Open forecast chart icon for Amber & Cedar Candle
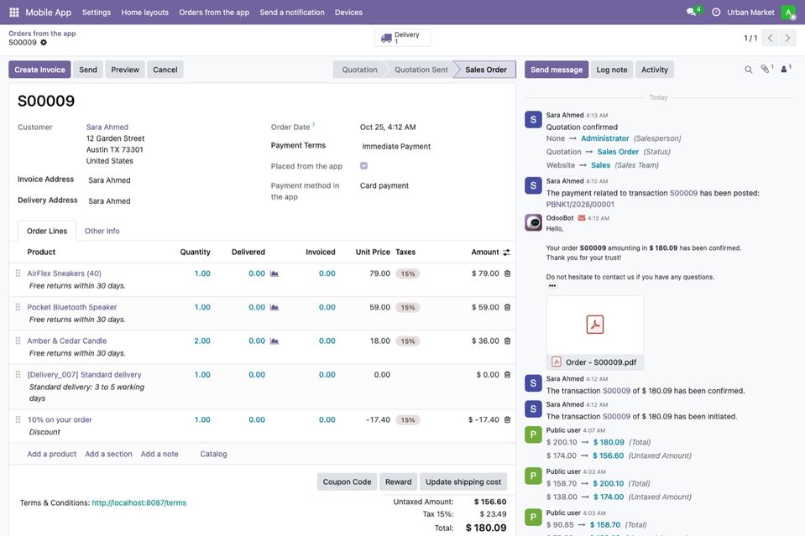The width and height of the screenshot is (805, 536). (274, 341)
